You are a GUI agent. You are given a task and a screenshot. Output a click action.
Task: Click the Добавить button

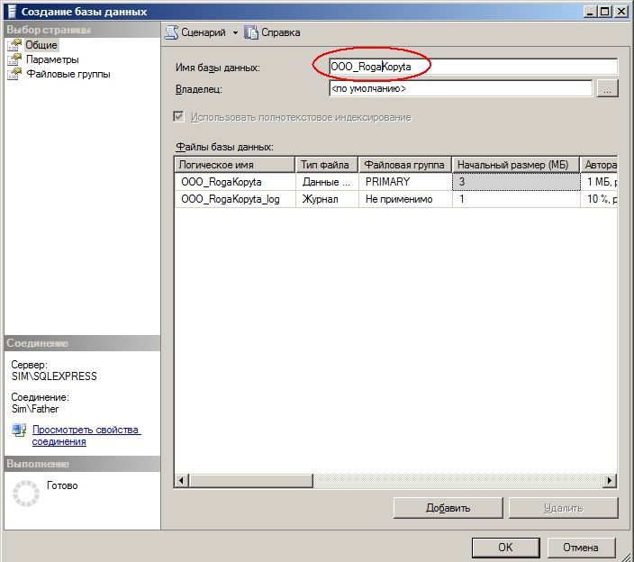[x=448, y=508]
